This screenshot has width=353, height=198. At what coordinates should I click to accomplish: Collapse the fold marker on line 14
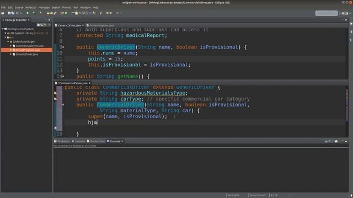pyautogui.click(x=63, y=76)
